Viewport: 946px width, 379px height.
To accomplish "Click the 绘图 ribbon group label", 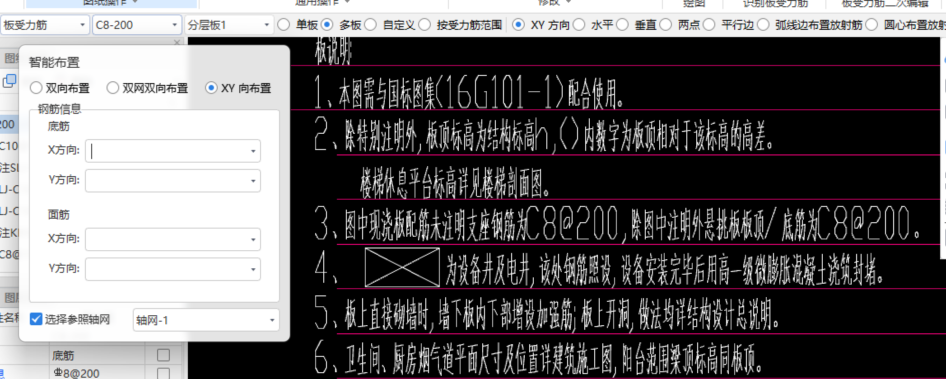I will [694, 3].
